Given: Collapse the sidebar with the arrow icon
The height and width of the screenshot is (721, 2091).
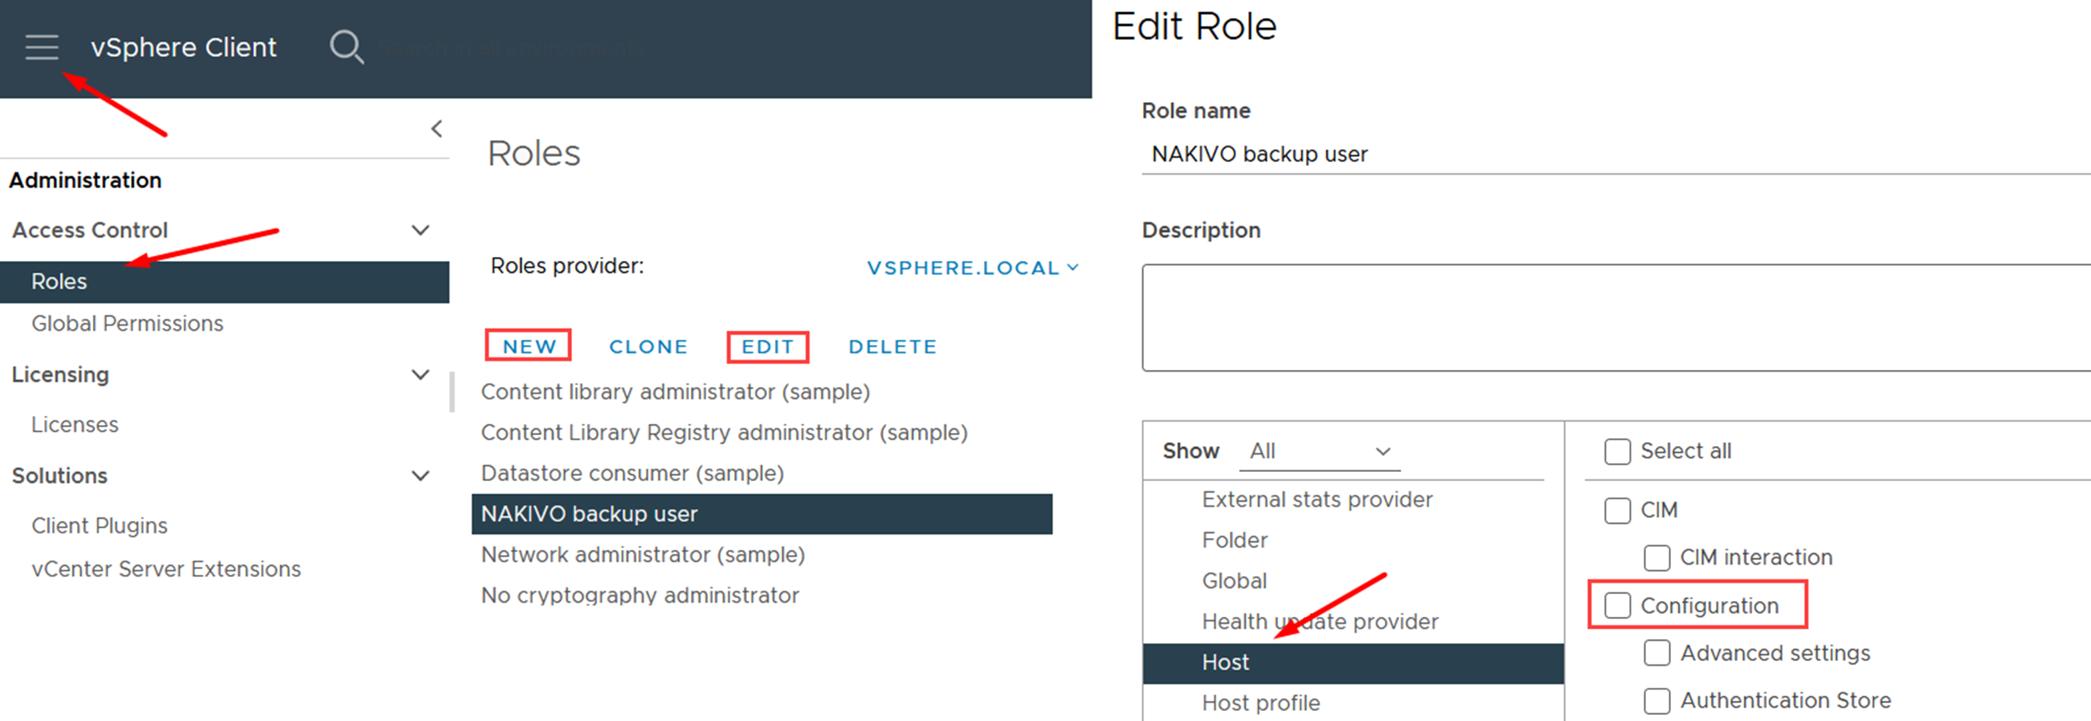Looking at the screenshot, I should pyautogui.click(x=437, y=129).
